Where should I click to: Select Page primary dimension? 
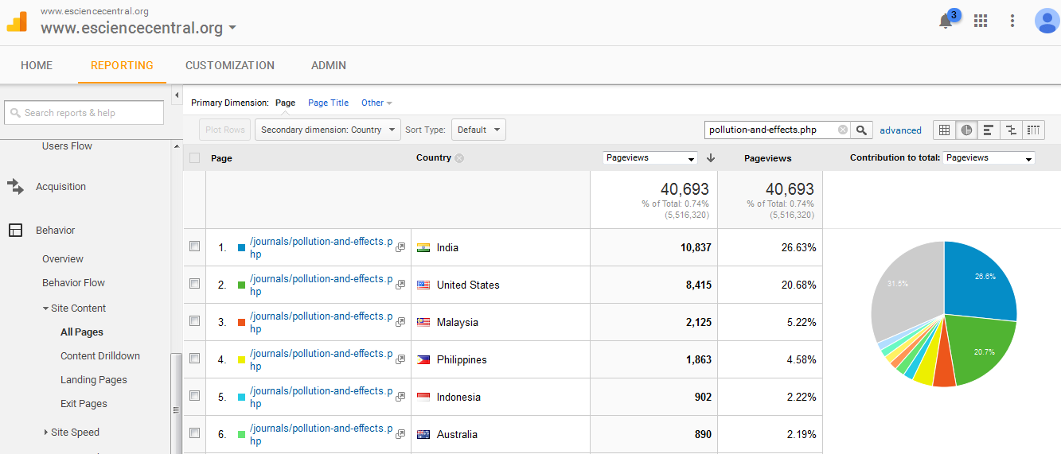[x=285, y=103]
